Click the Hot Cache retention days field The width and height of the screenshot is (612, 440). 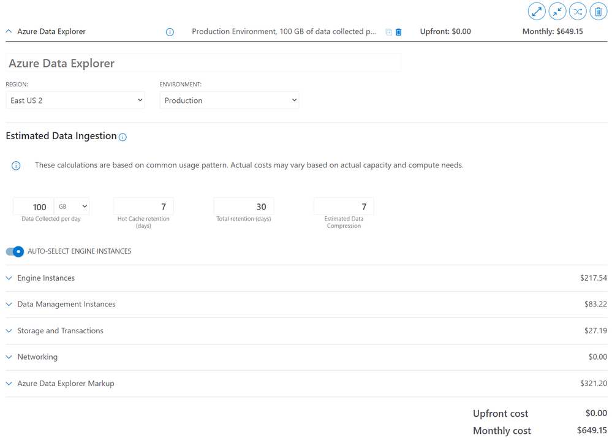(143, 206)
